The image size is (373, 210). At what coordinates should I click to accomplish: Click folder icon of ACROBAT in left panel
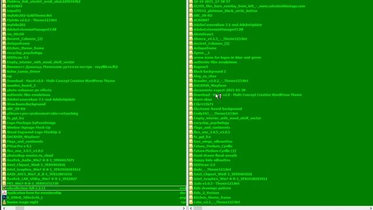click(4, 6)
